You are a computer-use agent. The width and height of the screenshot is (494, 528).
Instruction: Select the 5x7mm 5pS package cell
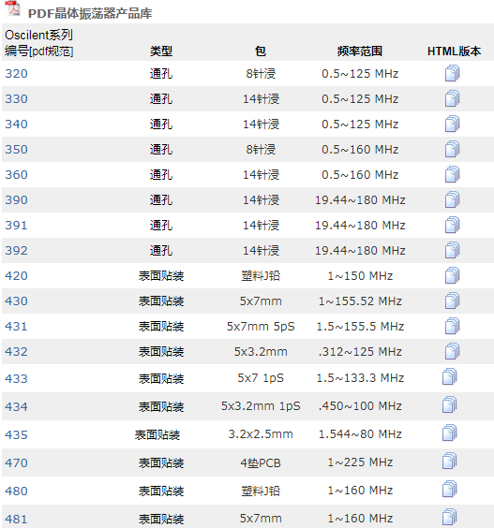point(261,326)
